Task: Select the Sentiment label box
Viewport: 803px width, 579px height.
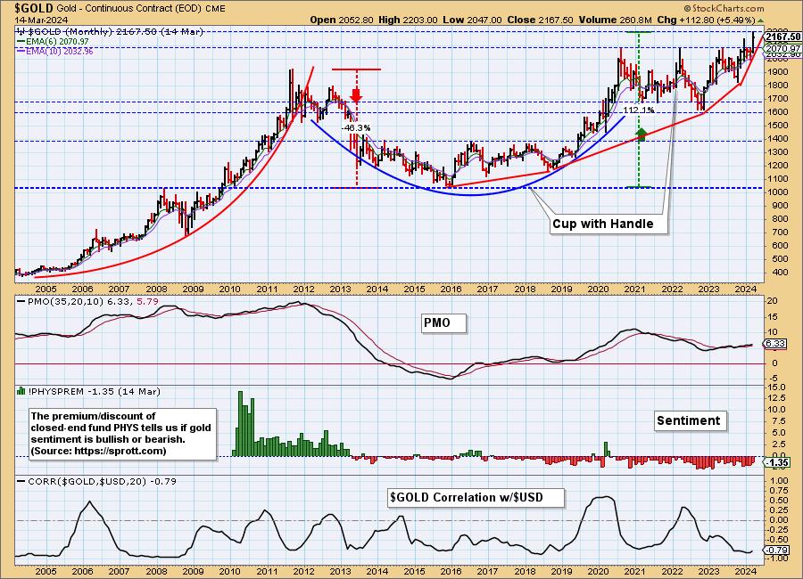Action: (x=688, y=420)
